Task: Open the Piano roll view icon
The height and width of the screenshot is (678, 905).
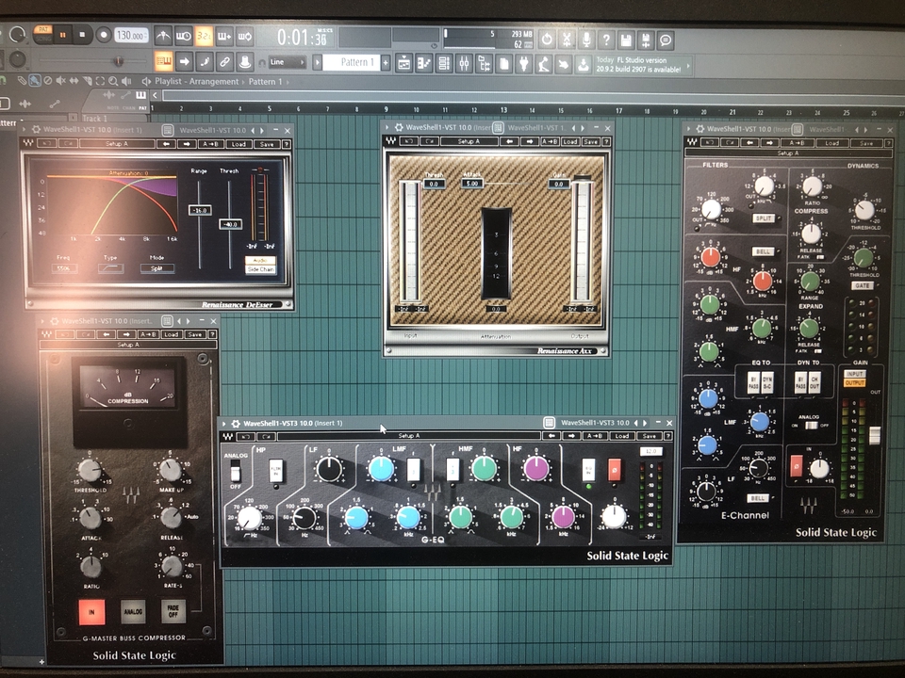Action: point(424,62)
